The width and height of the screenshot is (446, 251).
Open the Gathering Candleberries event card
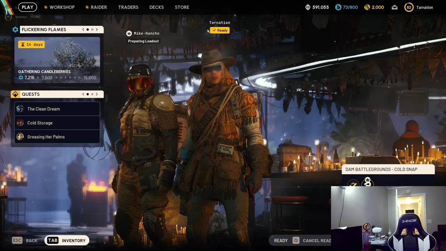(x=57, y=60)
